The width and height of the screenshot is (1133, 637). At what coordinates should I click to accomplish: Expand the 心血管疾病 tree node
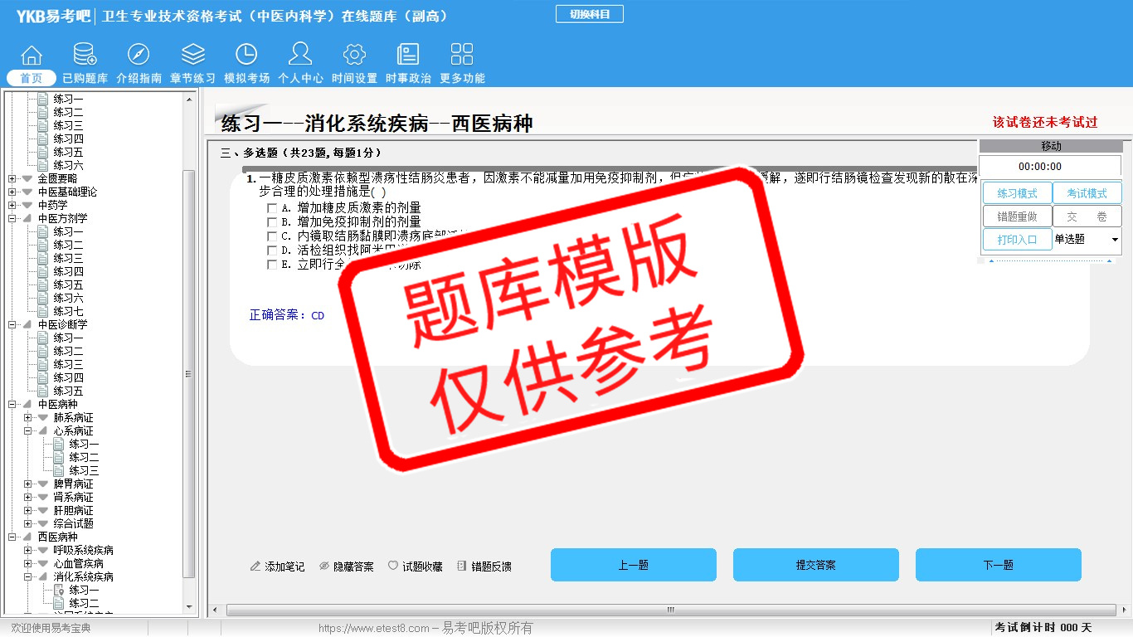(x=28, y=563)
